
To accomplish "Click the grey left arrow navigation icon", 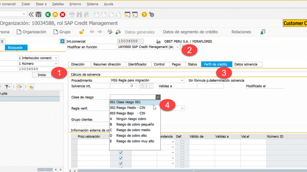I will pyautogui.click(x=92, y=32).
